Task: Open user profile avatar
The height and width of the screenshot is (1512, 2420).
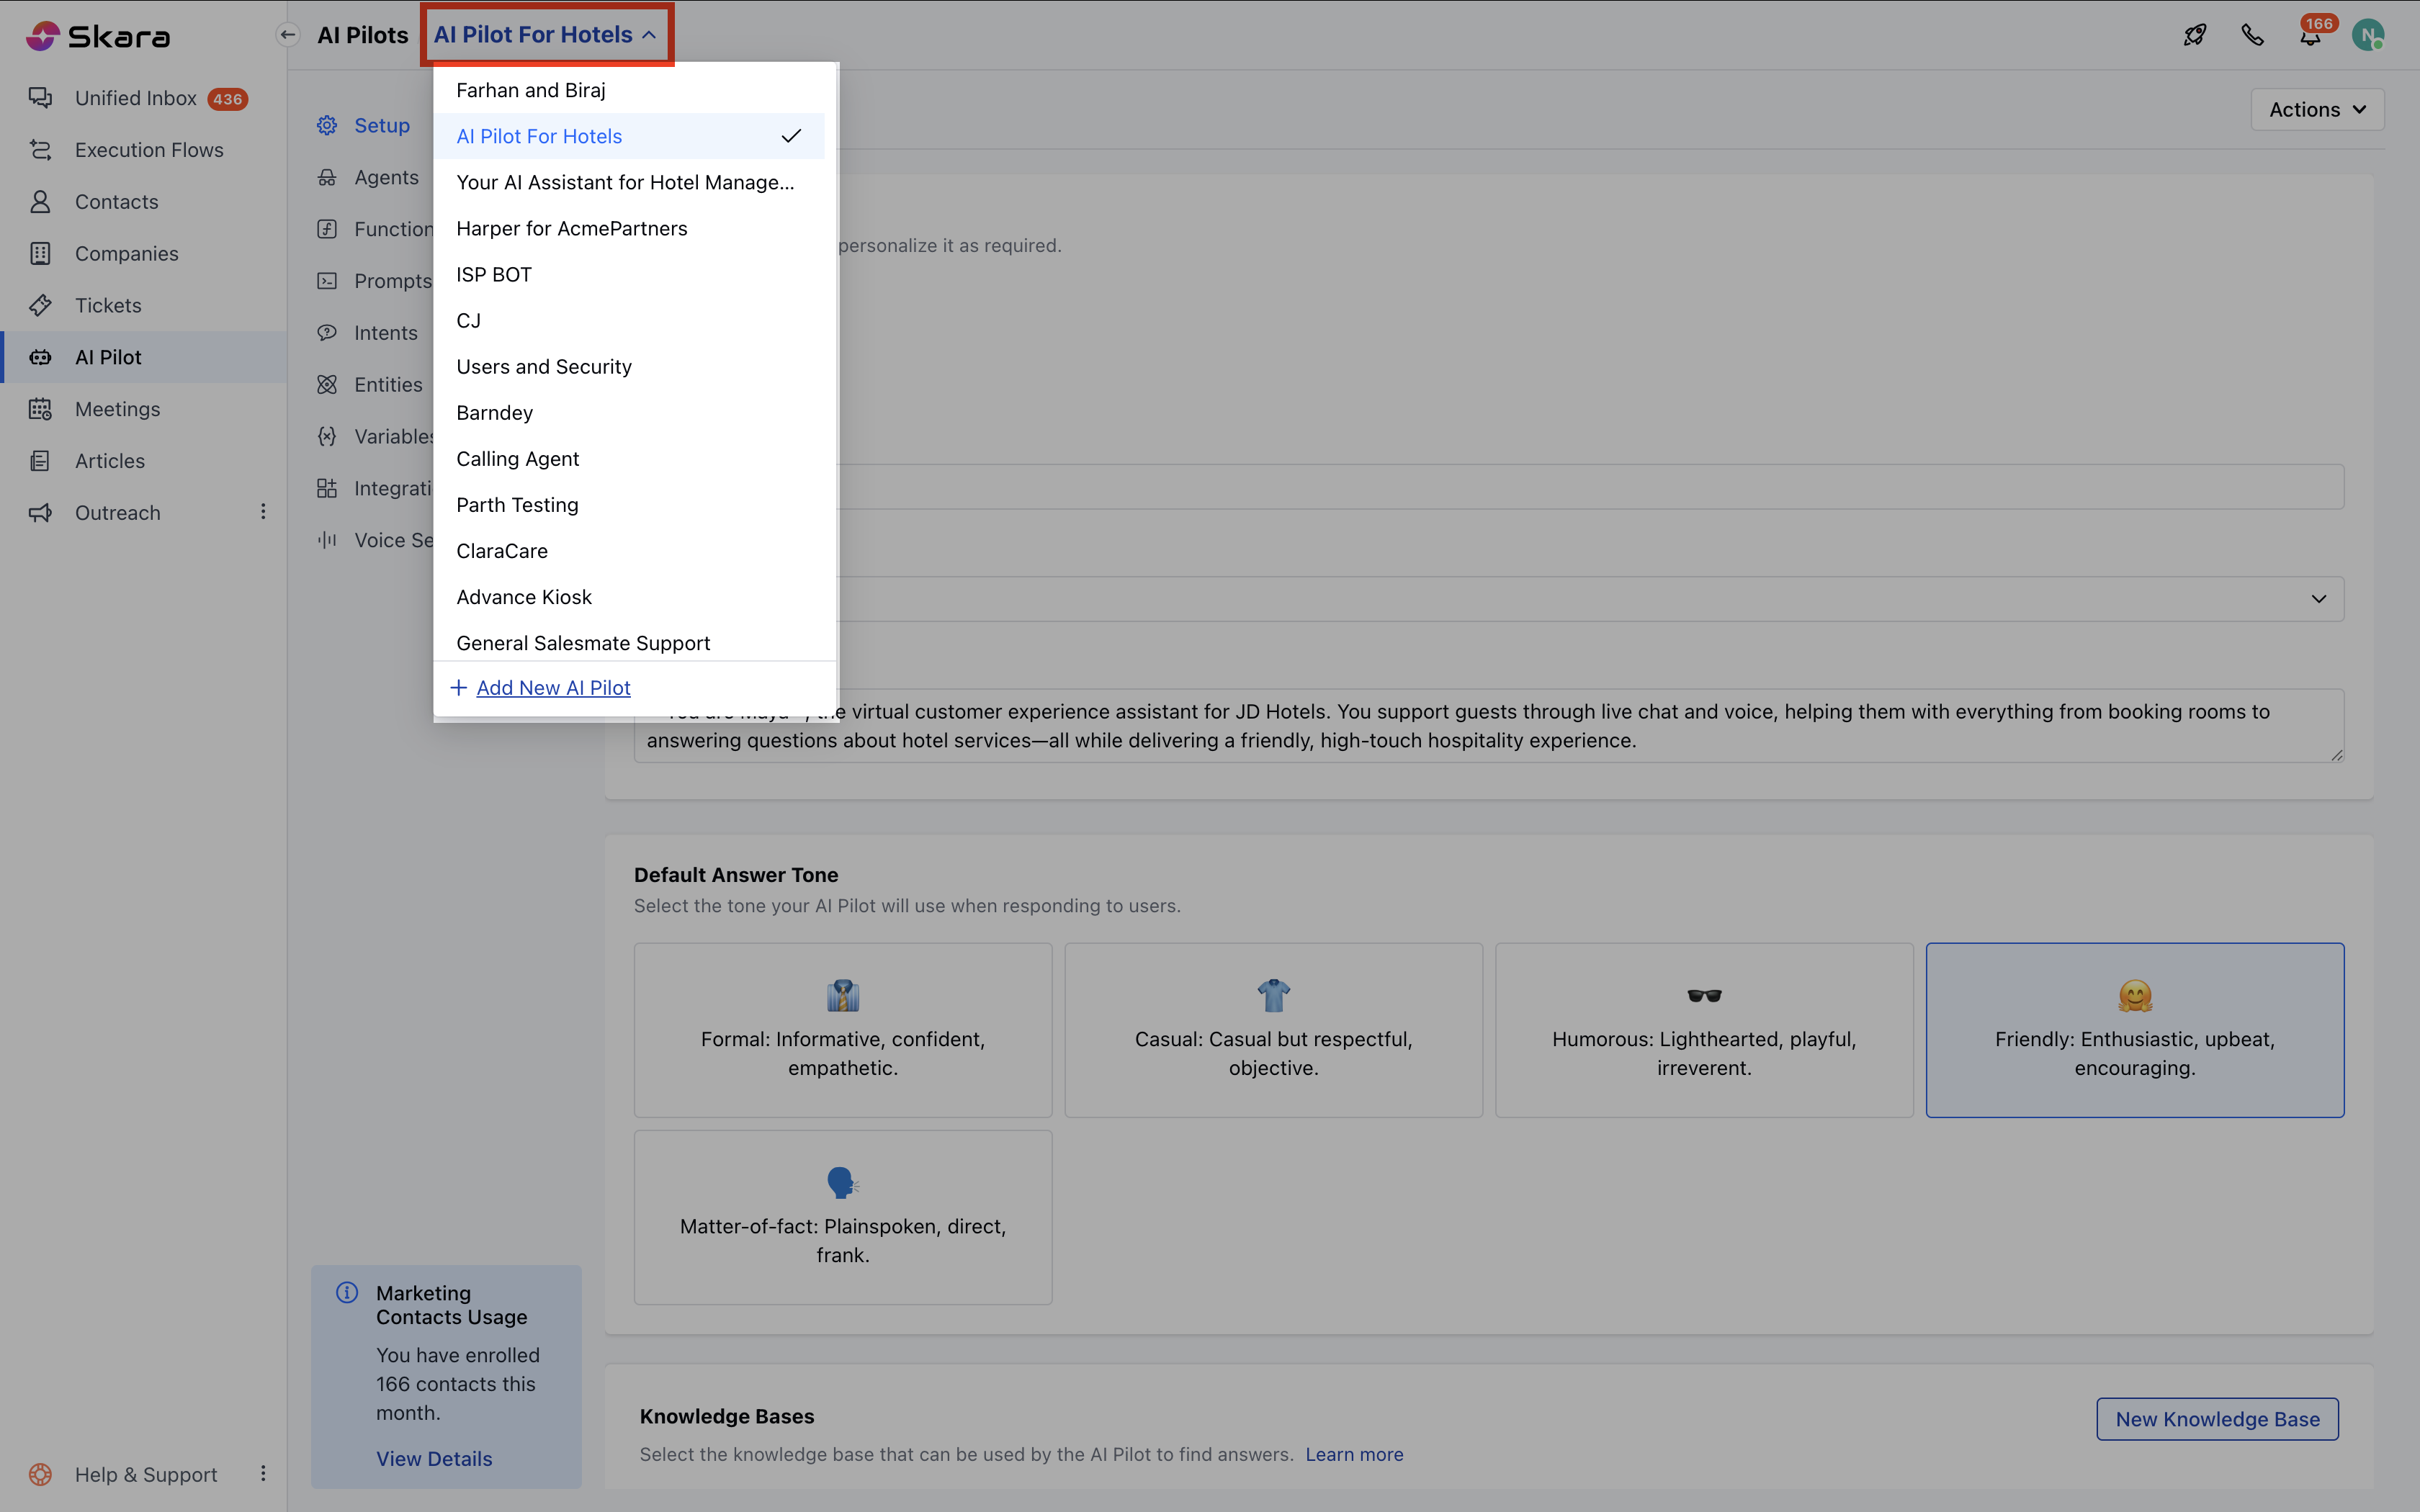Action: pyautogui.click(x=2367, y=36)
